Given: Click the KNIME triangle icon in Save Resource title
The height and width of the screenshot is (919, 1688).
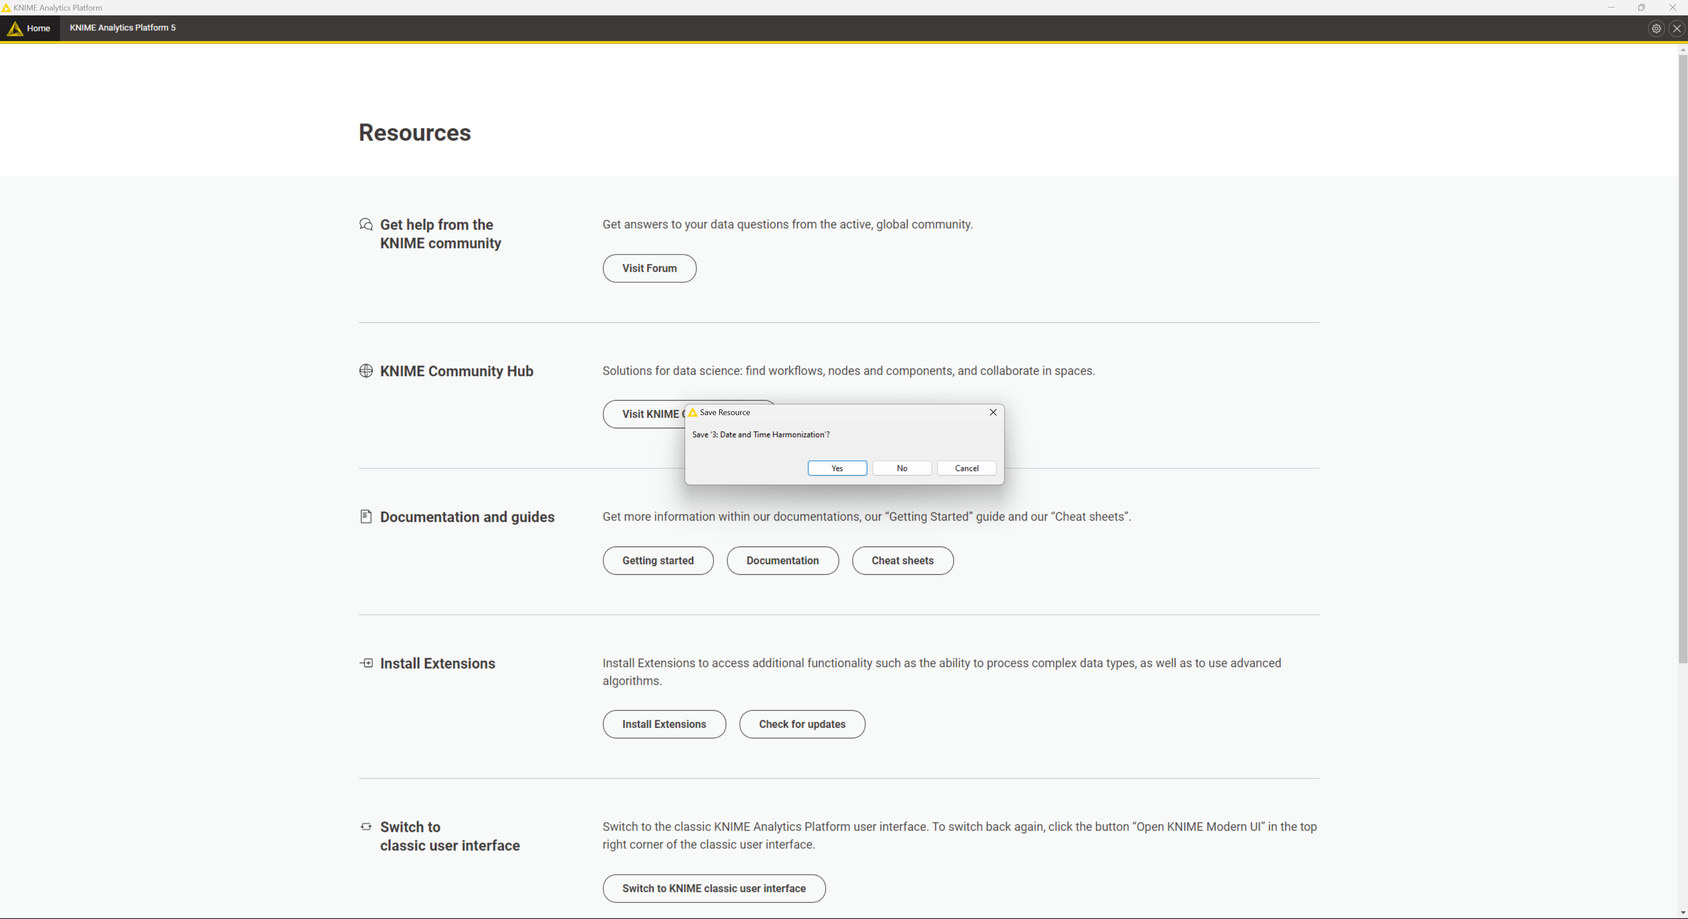Looking at the screenshot, I should [x=692, y=412].
